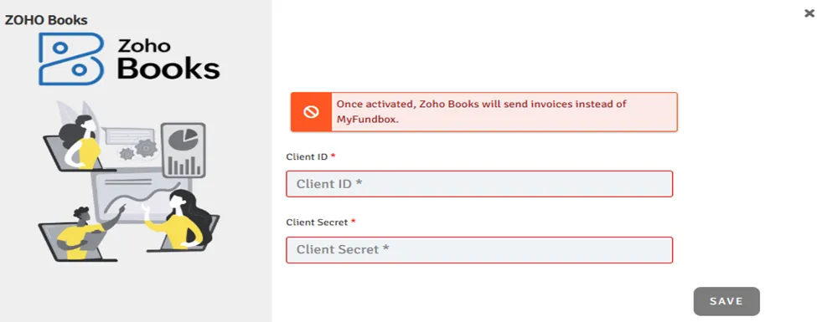817x322 pixels.
Task: Focus the Client Secret input field
Action: (479, 250)
